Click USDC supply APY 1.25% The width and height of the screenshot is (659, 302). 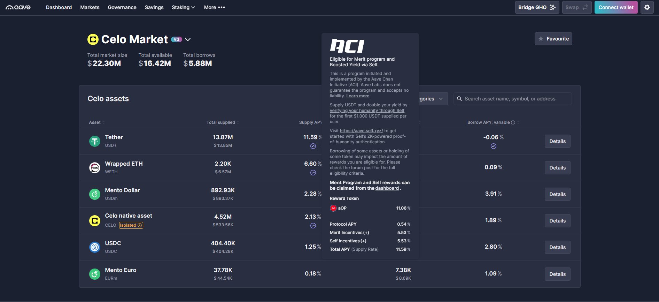click(313, 247)
